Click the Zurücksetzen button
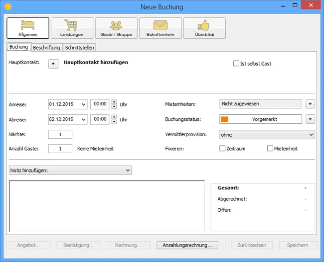 coord(252,245)
